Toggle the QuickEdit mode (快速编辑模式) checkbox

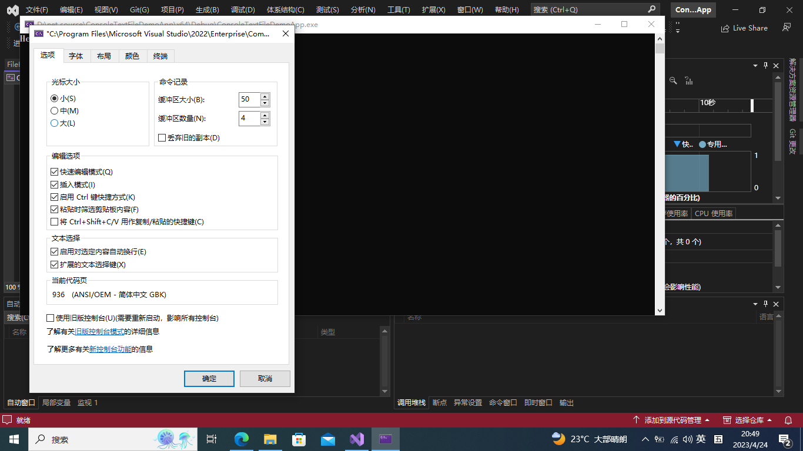[55, 172]
